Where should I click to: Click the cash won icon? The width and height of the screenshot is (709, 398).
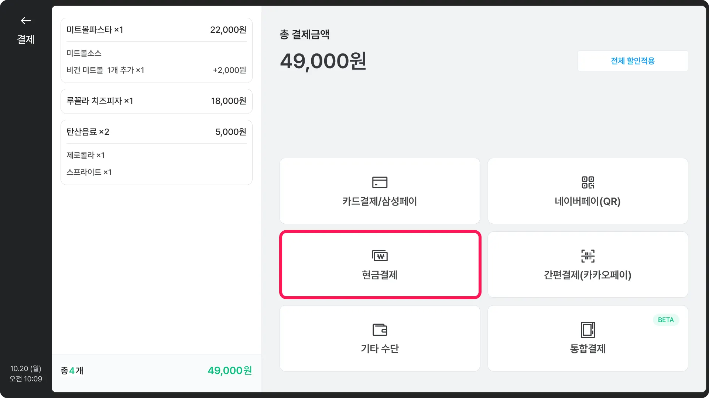click(x=380, y=256)
